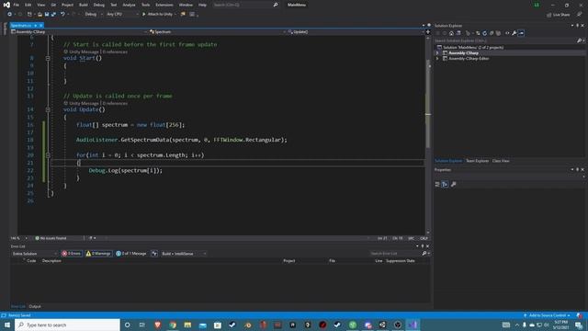Image resolution: width=588 pixels, height=331 pixels.
Task: Click the Visual Studio taskbar icon
Action: coord(413,325)
